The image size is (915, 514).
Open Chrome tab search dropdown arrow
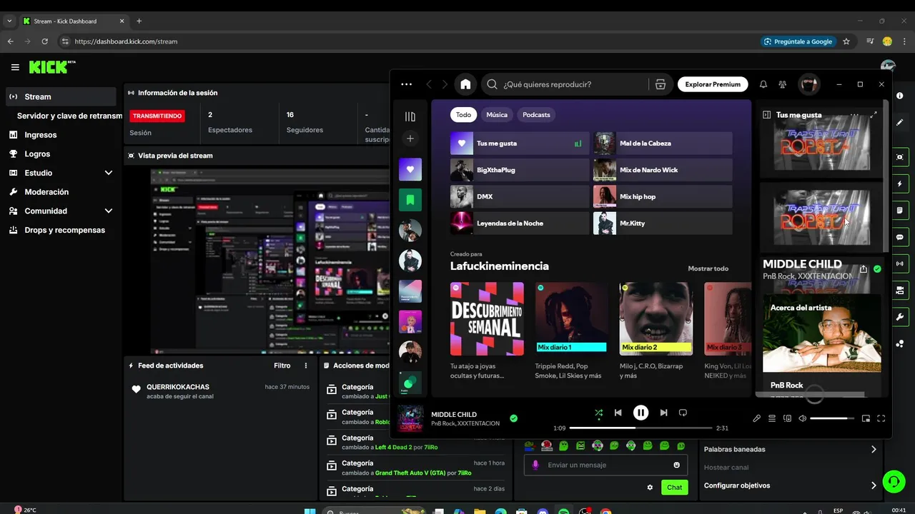coord(9,21)
